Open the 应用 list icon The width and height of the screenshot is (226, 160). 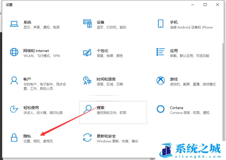pyautogui.click(x=161, y=52)
